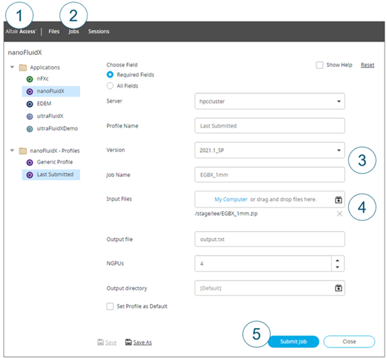This screenshot has width=387, height=358.
Task: Check Set Profile as Default
Action: coord(110,306)
